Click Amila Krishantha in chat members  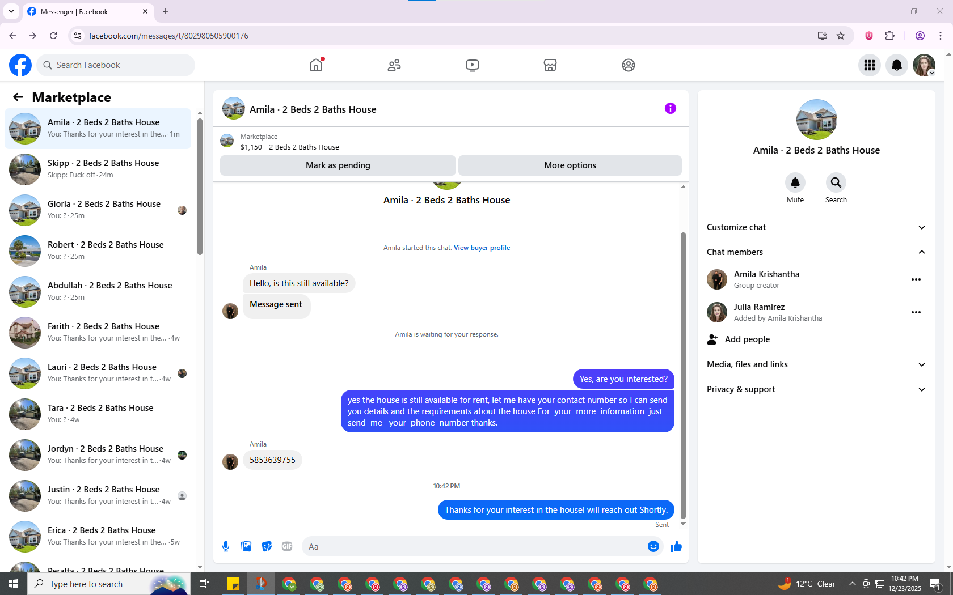766,274
